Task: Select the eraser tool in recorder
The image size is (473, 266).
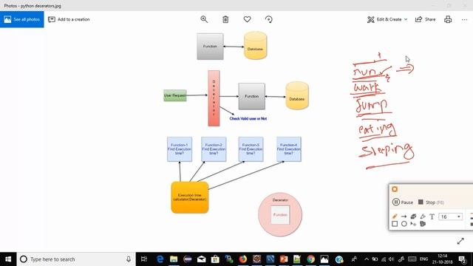Action: coord(413,216)
